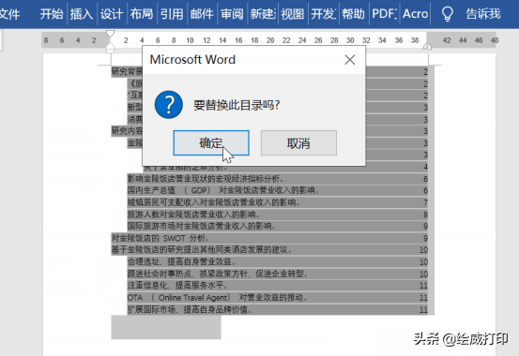Switch to the 审阅 ribbon tab
519x356 pixels.
pyautogui.click(x=232, y=14)
